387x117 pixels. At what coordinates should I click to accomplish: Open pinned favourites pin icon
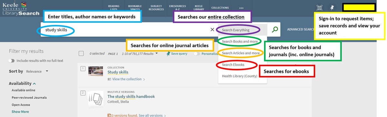pos(332,8)
